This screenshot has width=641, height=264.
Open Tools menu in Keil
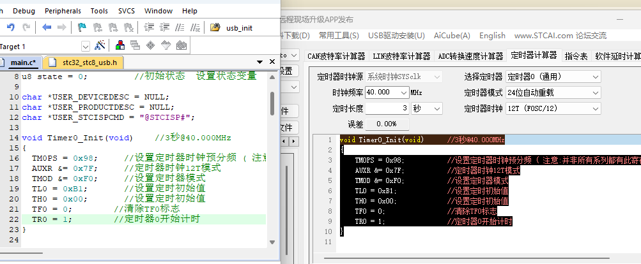99,11
